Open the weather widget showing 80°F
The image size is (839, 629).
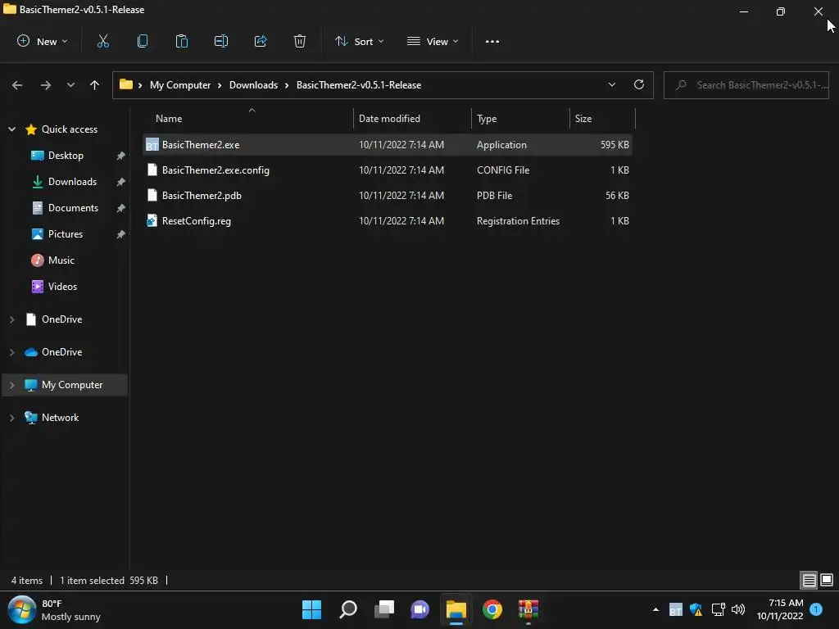(x=55, y=609)
